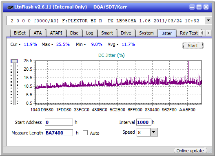Open the ATAPI tab

coord(56,33)
